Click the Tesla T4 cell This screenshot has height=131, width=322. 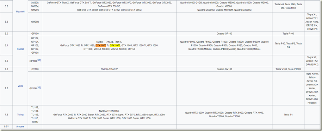click(x=288, y=114)
